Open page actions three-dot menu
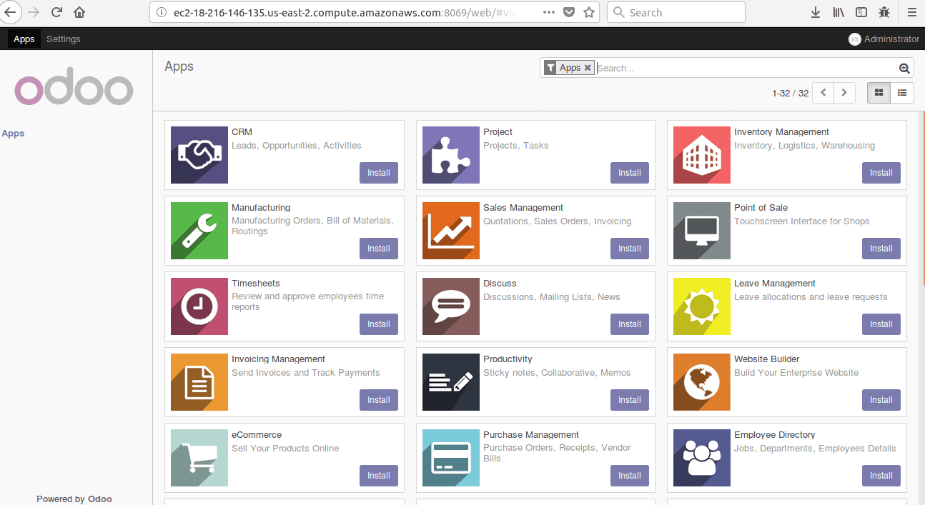The height and width of the screenshot is (505, 925). coord(548,12)
